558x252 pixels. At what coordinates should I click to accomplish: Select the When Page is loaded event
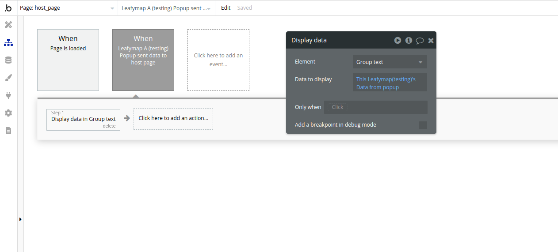(68, 60)
